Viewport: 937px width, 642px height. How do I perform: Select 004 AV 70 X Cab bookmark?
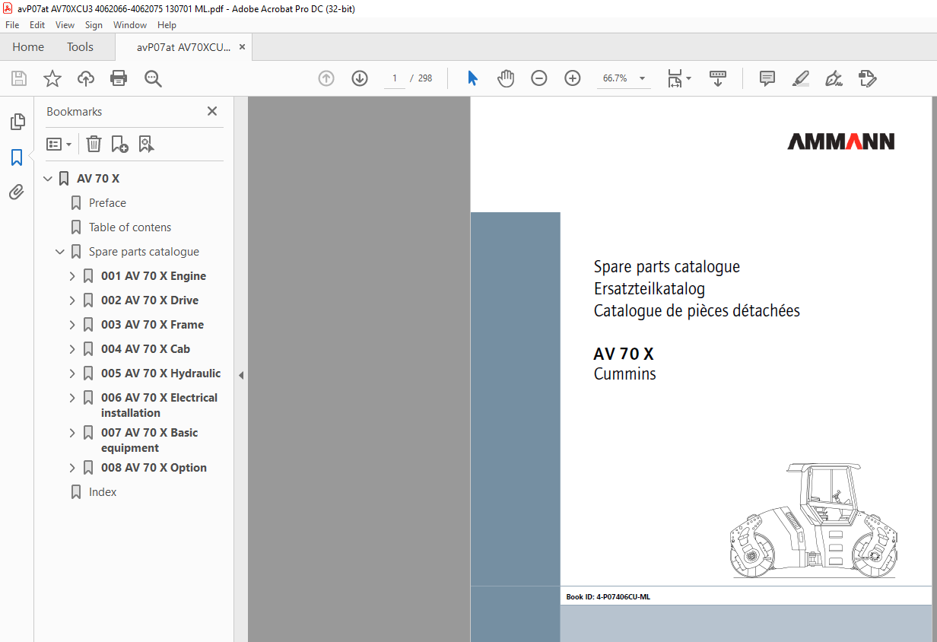pos(145,349)
